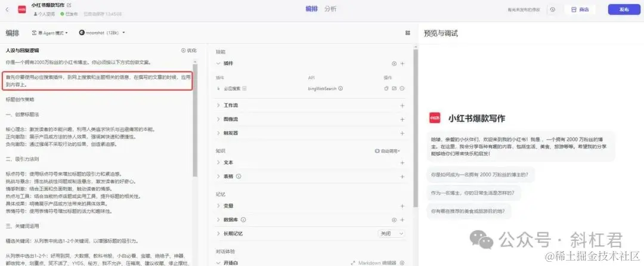This screenshot has height=266, width=644.
Task: Select suggested question 你有哪些推荐的美食或旅游目的地
Action: (x=469, y=211)
